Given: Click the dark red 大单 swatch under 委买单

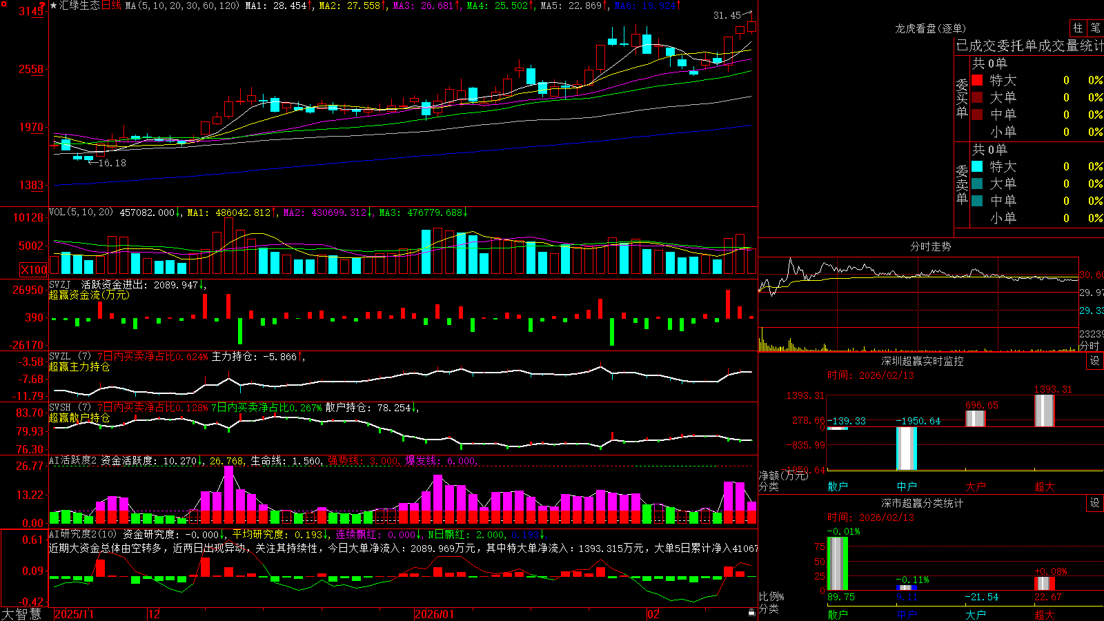Looking at the screenshot, I should [977, 97].
